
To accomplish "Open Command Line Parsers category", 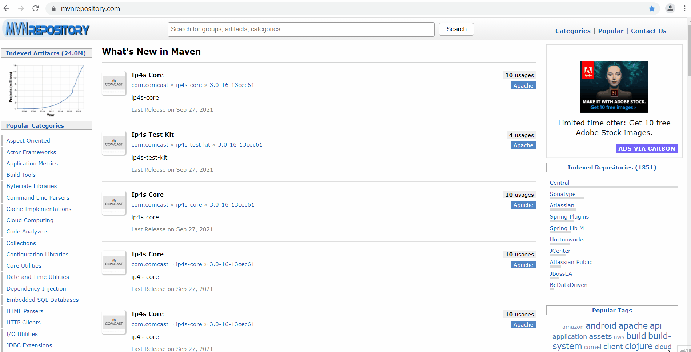I will [x=38, y=197].
